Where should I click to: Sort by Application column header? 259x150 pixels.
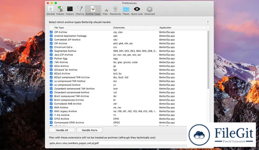click(x=183, y=28)
